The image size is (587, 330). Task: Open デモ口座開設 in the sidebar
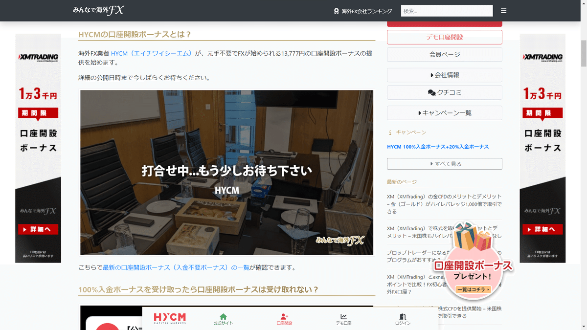(x=444, y=37)
